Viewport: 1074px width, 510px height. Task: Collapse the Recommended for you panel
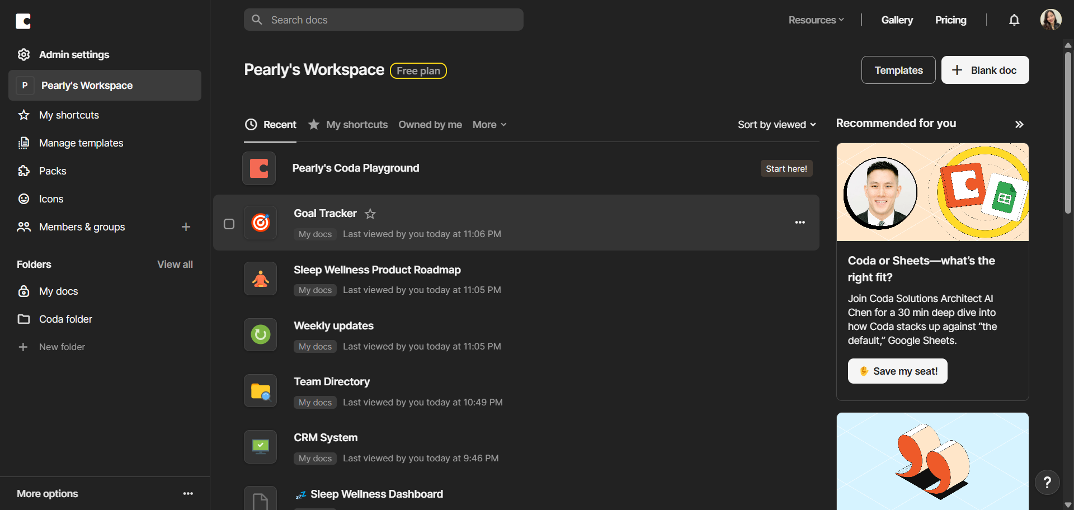1019,124
